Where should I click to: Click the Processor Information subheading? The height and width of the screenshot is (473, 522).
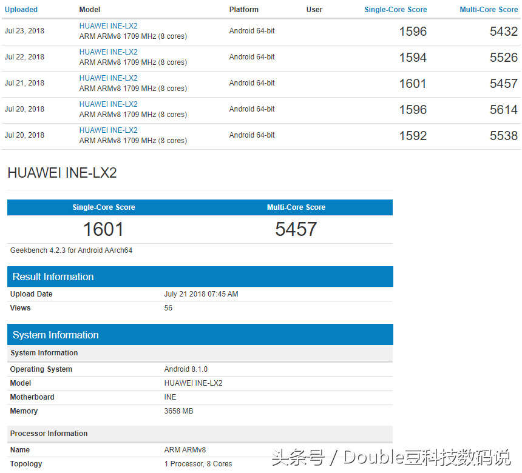coord(49,434)
